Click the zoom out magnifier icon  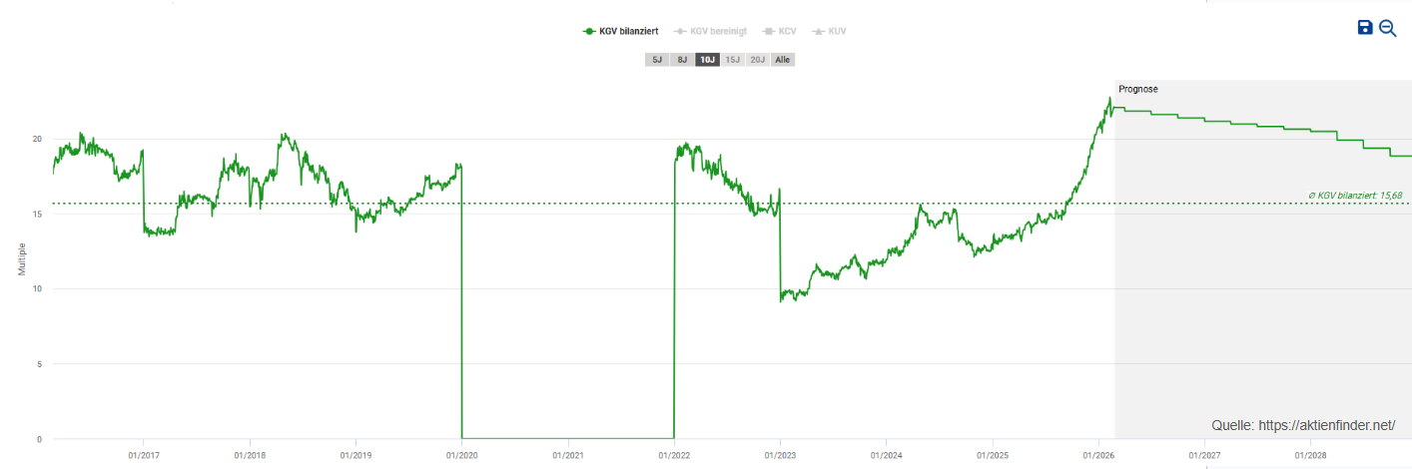coord(1387,28)
